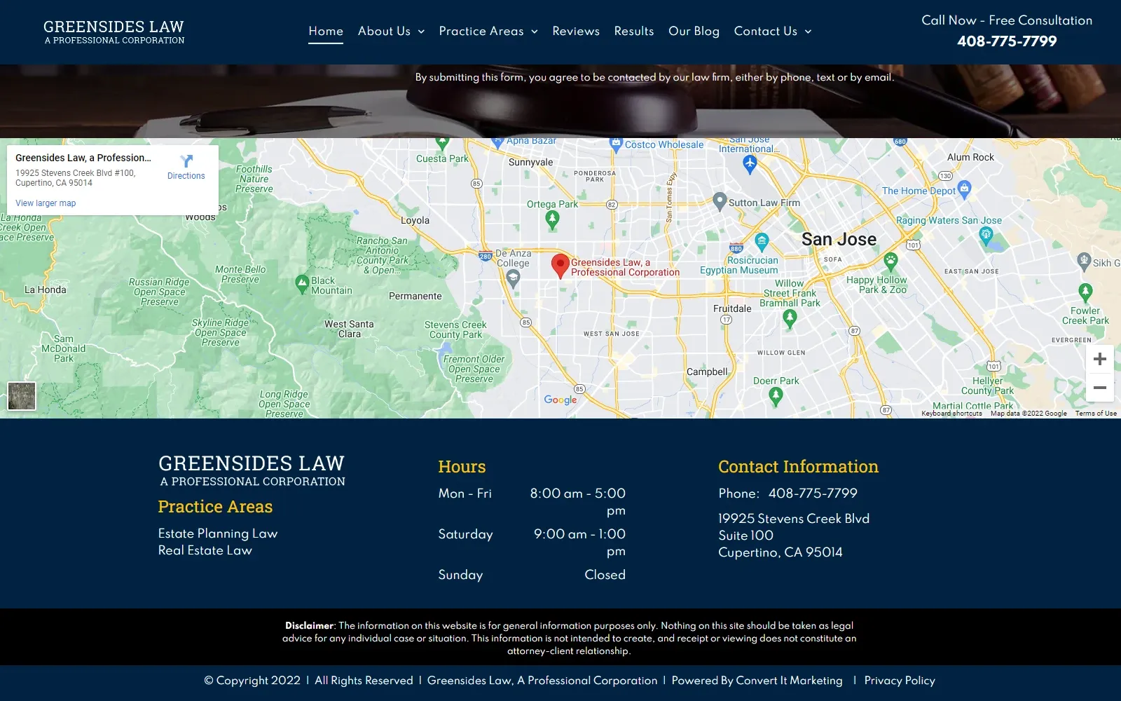The height and width of the screenshot is (701, 1121).
Task: Click Terms of Use on the map
Action: pyautogui.click(x=1095, y=413)
